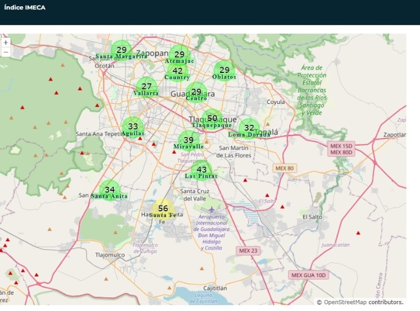
Task: Select the Santa Fe station marker showing 56
Action: [x=163, y=209]
